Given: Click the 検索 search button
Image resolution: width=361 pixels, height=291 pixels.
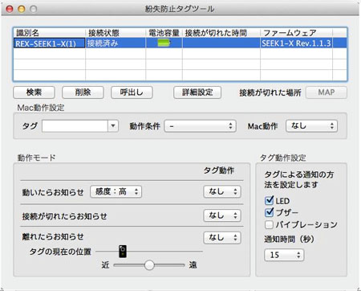Looking at the screenshot, I should [x=34, y=92].
